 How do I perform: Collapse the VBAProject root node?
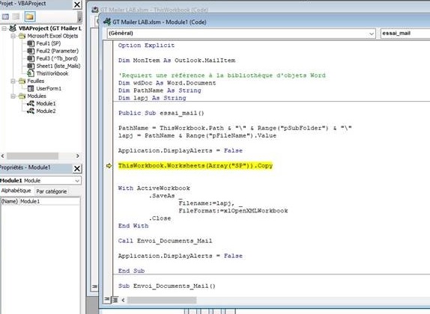click(4, 28)
